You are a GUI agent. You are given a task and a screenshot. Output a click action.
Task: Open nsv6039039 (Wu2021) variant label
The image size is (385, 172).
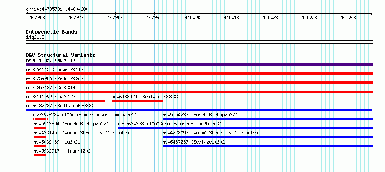[58, 142]
